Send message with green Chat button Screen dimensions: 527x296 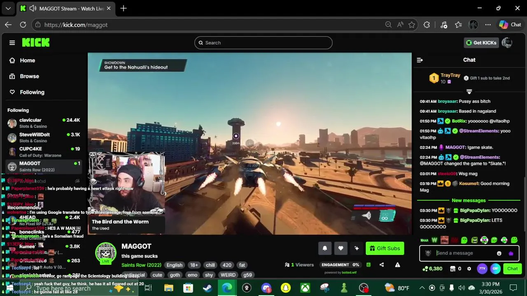coord(513,269)
